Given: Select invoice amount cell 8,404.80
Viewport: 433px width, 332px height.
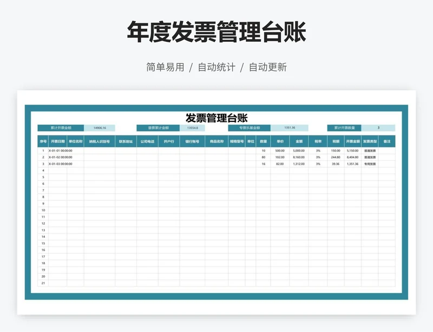Looking at the screenshot, I should click(353, 157).
